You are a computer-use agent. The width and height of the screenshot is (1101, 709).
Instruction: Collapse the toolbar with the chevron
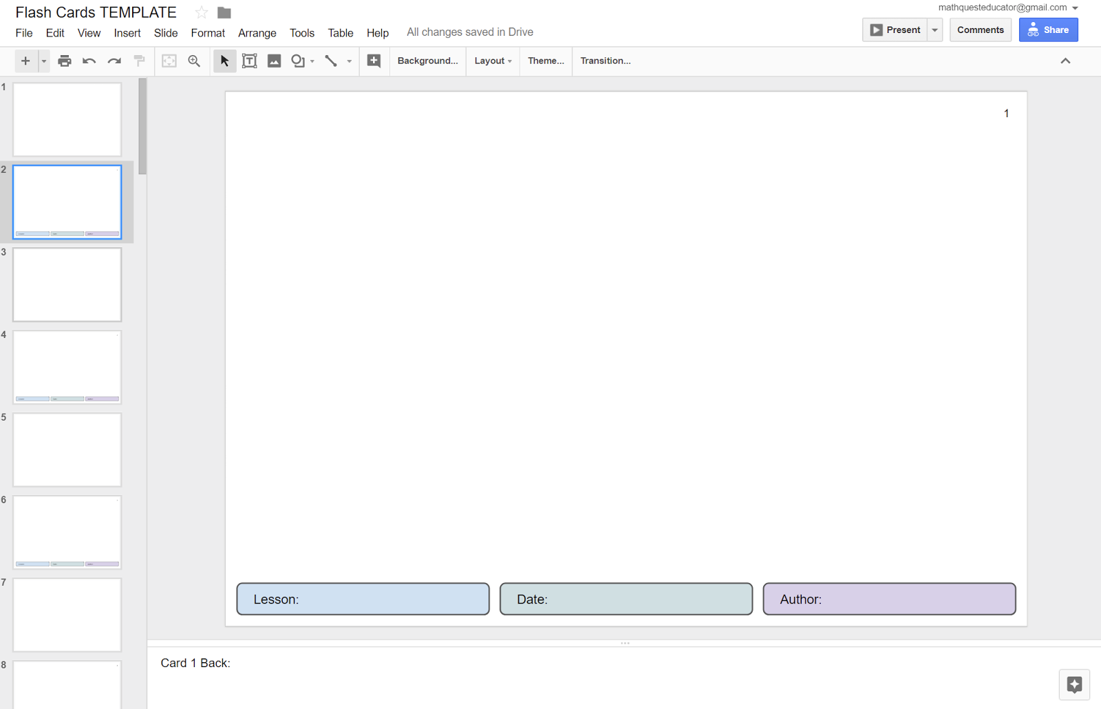1065,61
